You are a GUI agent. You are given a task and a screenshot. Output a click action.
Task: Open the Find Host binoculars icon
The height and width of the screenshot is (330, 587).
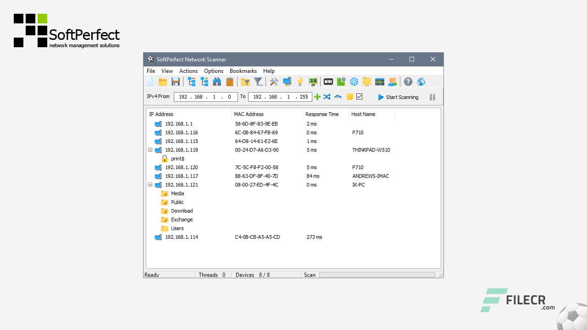point(216,82)
